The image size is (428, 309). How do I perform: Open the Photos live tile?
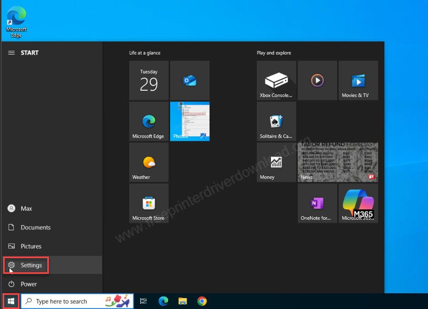click(190, 121)
